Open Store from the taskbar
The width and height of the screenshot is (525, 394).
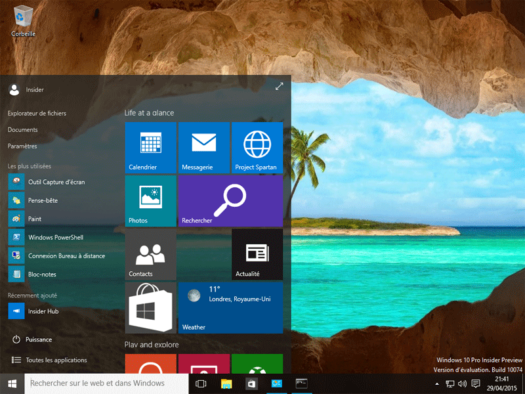[251, 383]
